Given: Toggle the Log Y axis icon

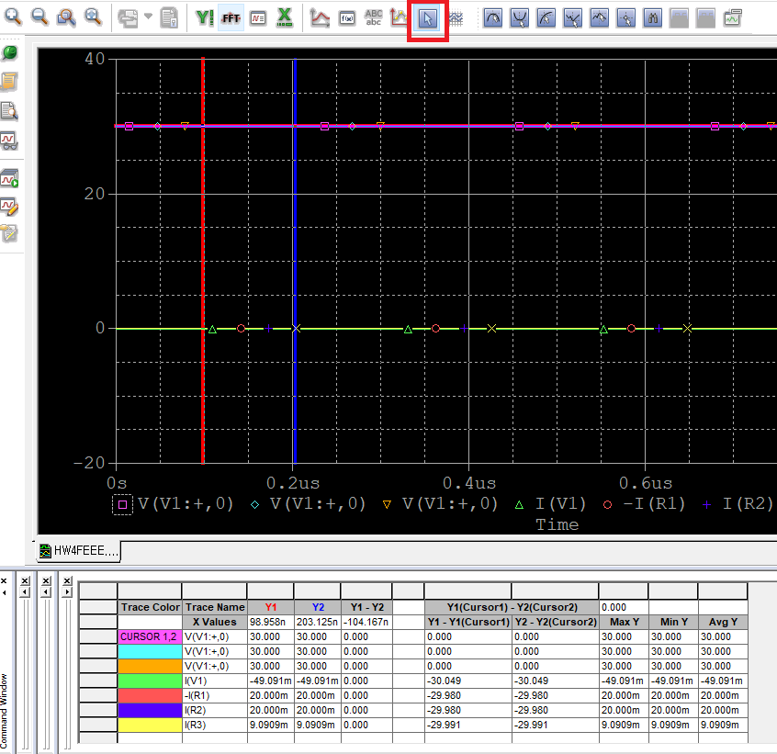Looking at the screenshot, I should click(205, 17).
